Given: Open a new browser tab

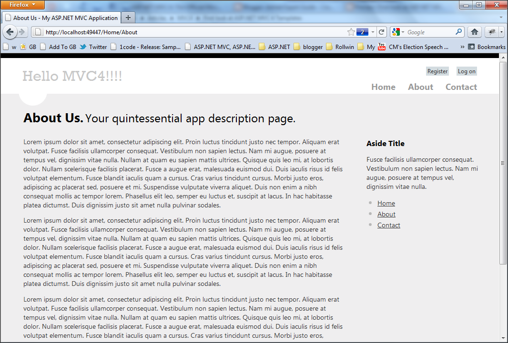Looking at the screenshot, I should pos(128,18).
